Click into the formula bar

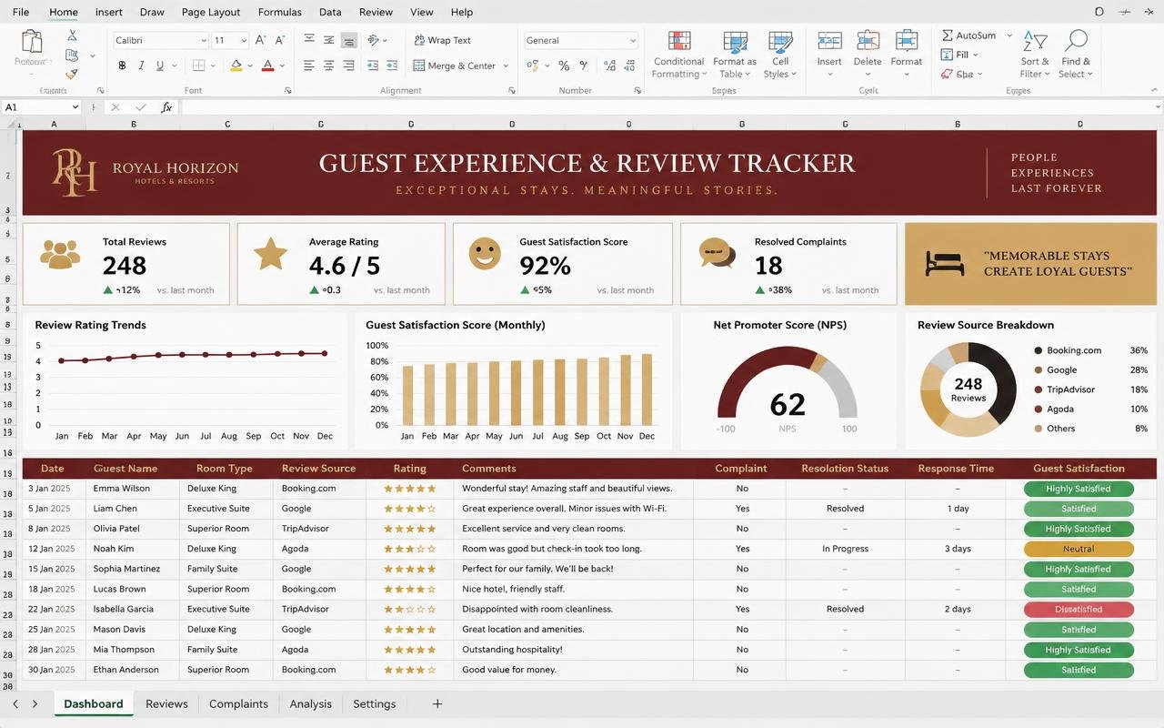(669, 107)
